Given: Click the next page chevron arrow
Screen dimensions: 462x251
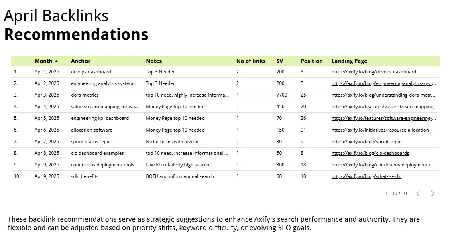Looking at the screenshot, I should pyautogui.click(x=433, y=193).
